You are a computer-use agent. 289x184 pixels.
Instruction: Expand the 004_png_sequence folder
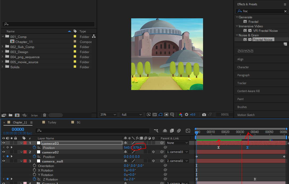pos(2,57)
